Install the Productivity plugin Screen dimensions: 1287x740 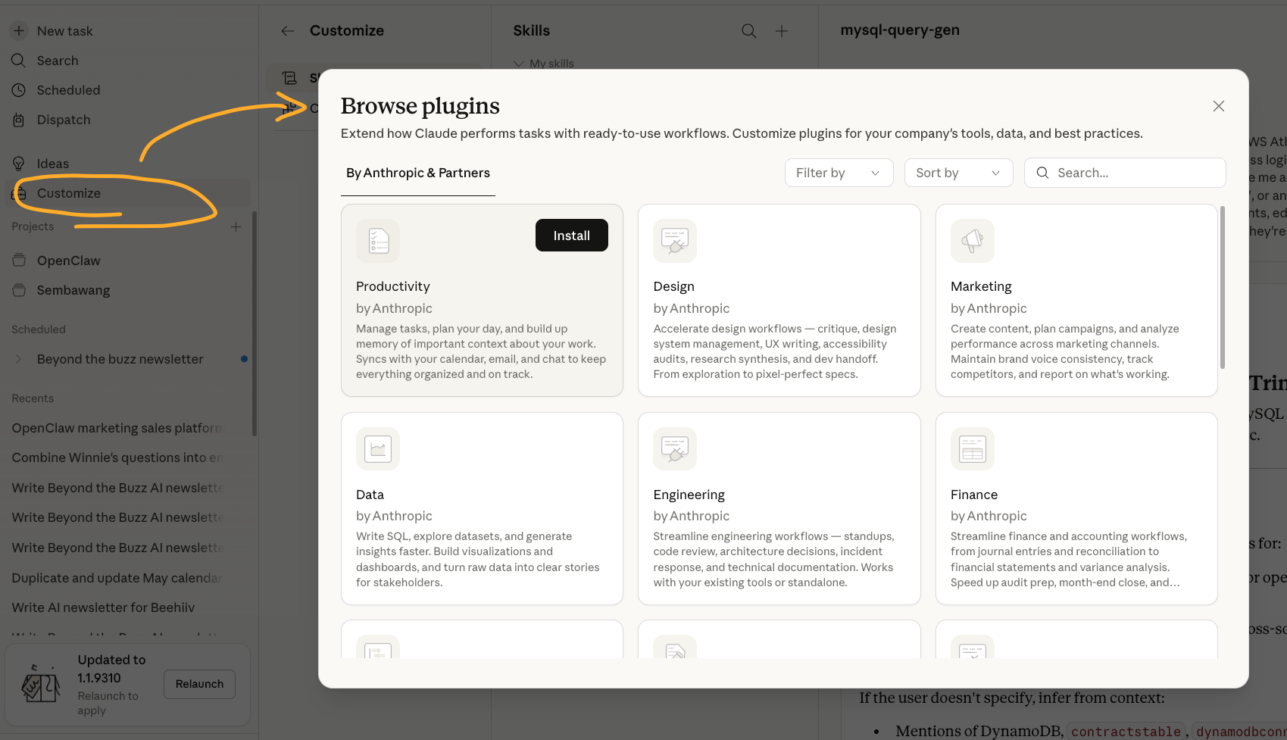click(x=571, y=235)
